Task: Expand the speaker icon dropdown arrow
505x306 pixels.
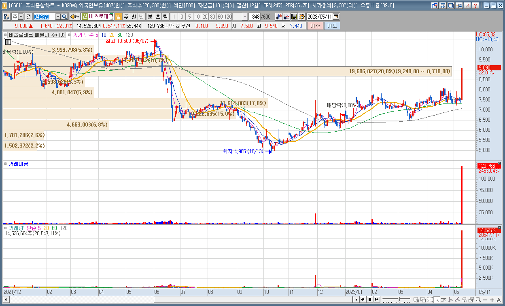Action: [78, 17]
